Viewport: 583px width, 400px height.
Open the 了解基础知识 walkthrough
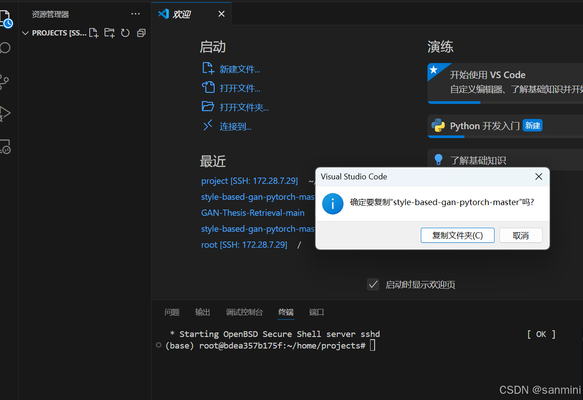click(x=505, y=159)
